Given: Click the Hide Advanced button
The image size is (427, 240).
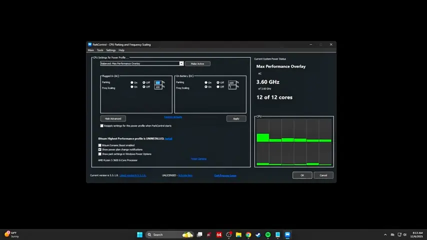Looking at the screenshot, I should [x=113, y=118].
